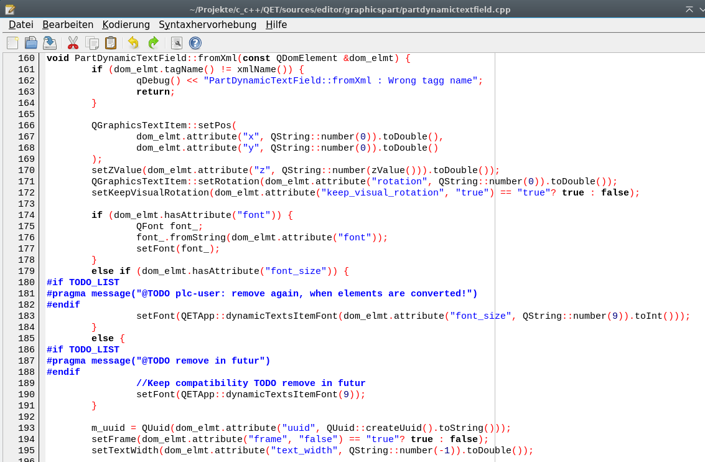Cut selection with the scissors icon
The image size is (705, 462).
click(73, 43)
